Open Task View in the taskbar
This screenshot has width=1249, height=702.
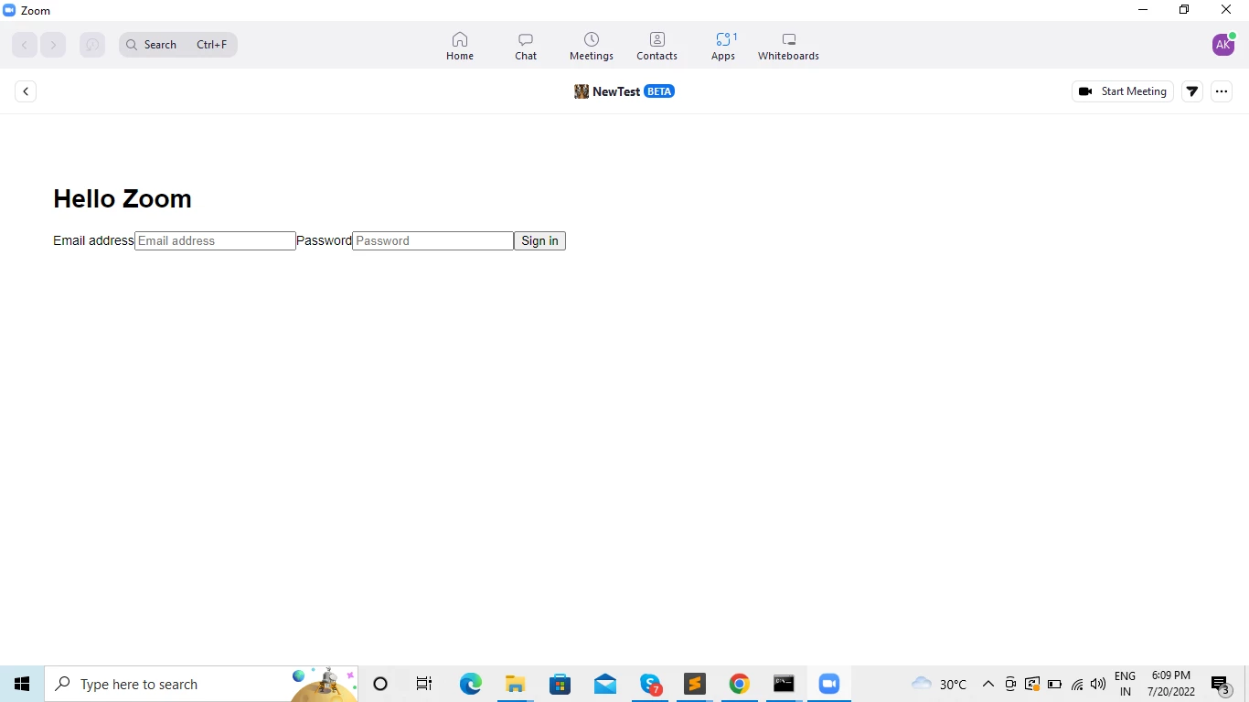424,684
